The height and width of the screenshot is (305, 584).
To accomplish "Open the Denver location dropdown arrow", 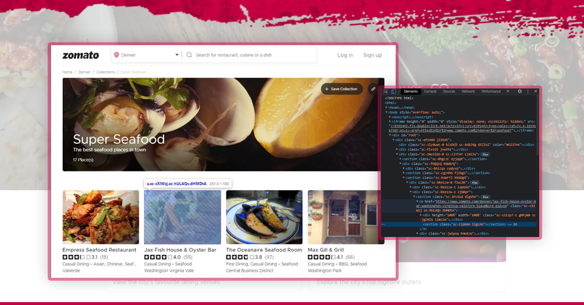I will point(177,55).
